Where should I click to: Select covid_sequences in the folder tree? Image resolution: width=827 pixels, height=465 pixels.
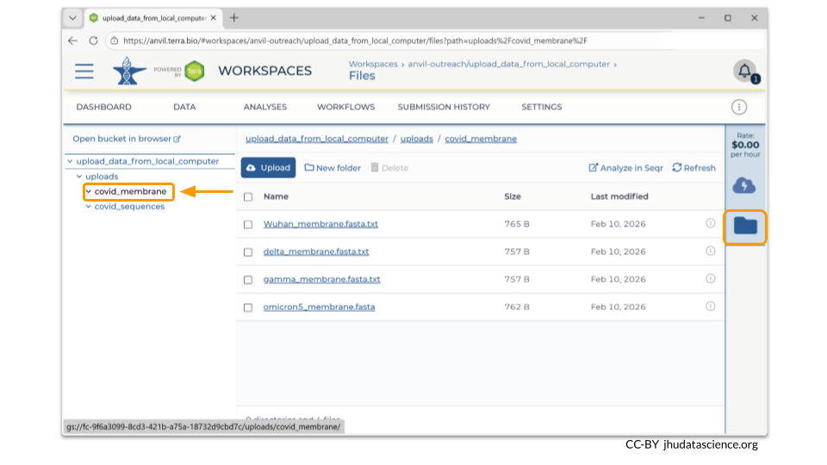129,207
